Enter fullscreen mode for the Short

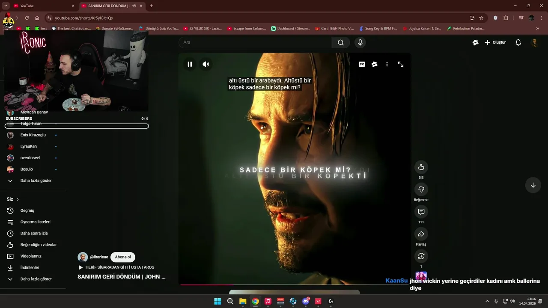click(x=401, y=64)
